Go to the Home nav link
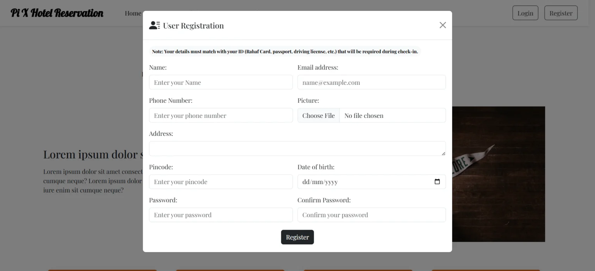Image resolution: width=595 pixels, height=271 pixels. click(x=133, y=13)
